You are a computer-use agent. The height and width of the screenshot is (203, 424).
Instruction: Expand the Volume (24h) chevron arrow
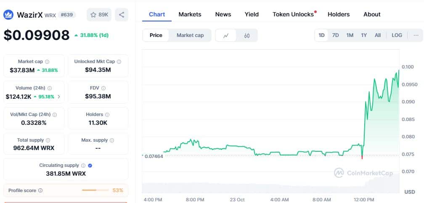(x=59, y=97)
